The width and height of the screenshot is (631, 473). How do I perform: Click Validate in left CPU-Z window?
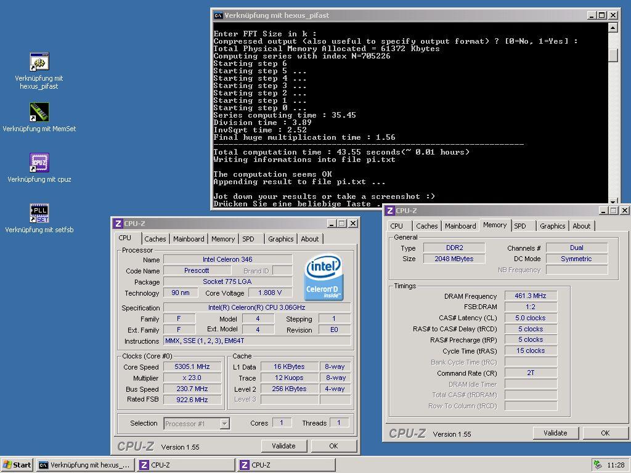283,446
